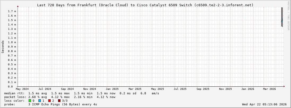The width and height of the screenshot is (291, 108).
Task: Select the May 2024 label on the time axis
Action: coord(22,89)
